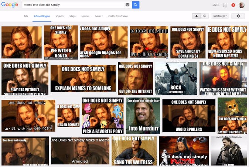Open the 'Into Murrdurr' meme
The height and width of the screenshot is (167, 249).
click(143, 116)
